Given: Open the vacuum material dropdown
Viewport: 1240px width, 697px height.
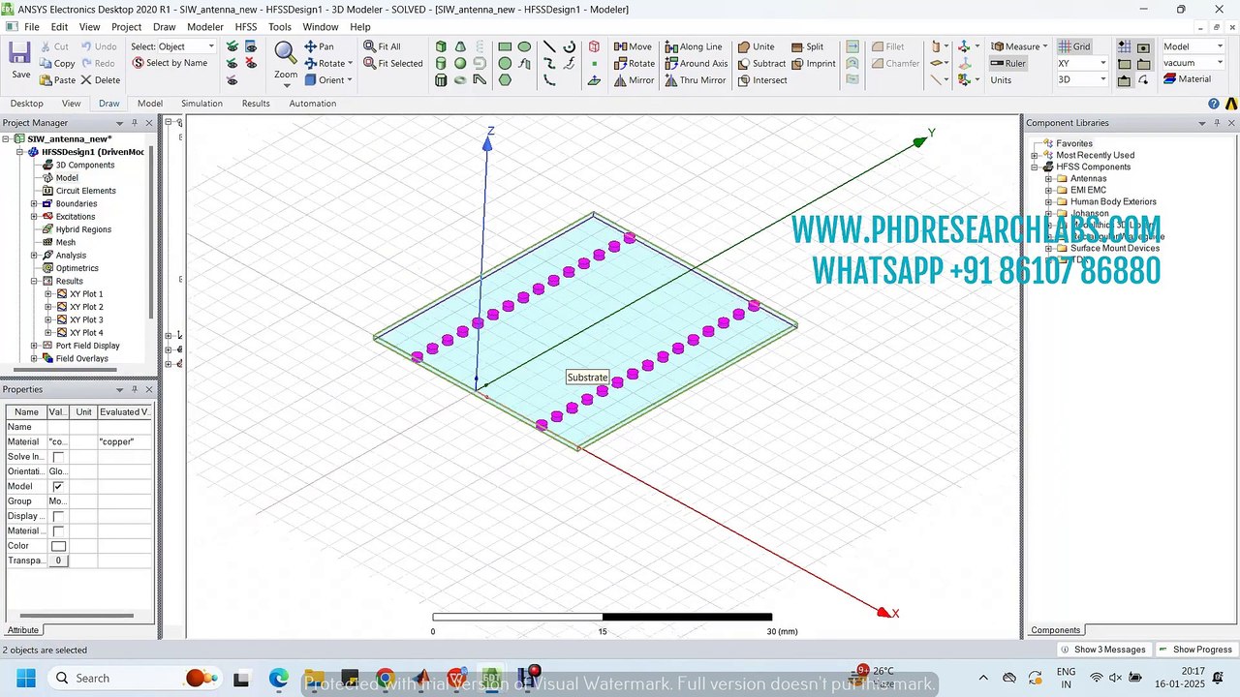Looking at the screenshot, I should click(1193, 63).
